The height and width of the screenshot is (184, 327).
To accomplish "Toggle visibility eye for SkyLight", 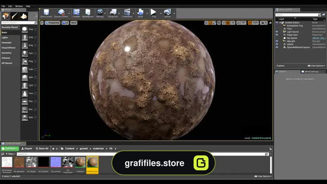I will 277,41.
